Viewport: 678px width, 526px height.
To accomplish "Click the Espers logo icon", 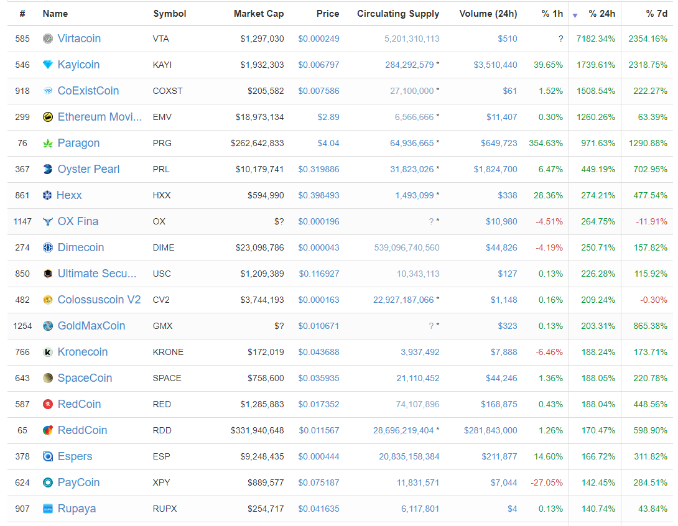I will click(47, 456).
